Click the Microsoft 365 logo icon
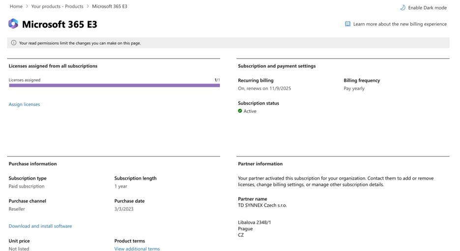The height and width of the screenshot is (251, 460). pyautogui.click(x=13, y=24)
